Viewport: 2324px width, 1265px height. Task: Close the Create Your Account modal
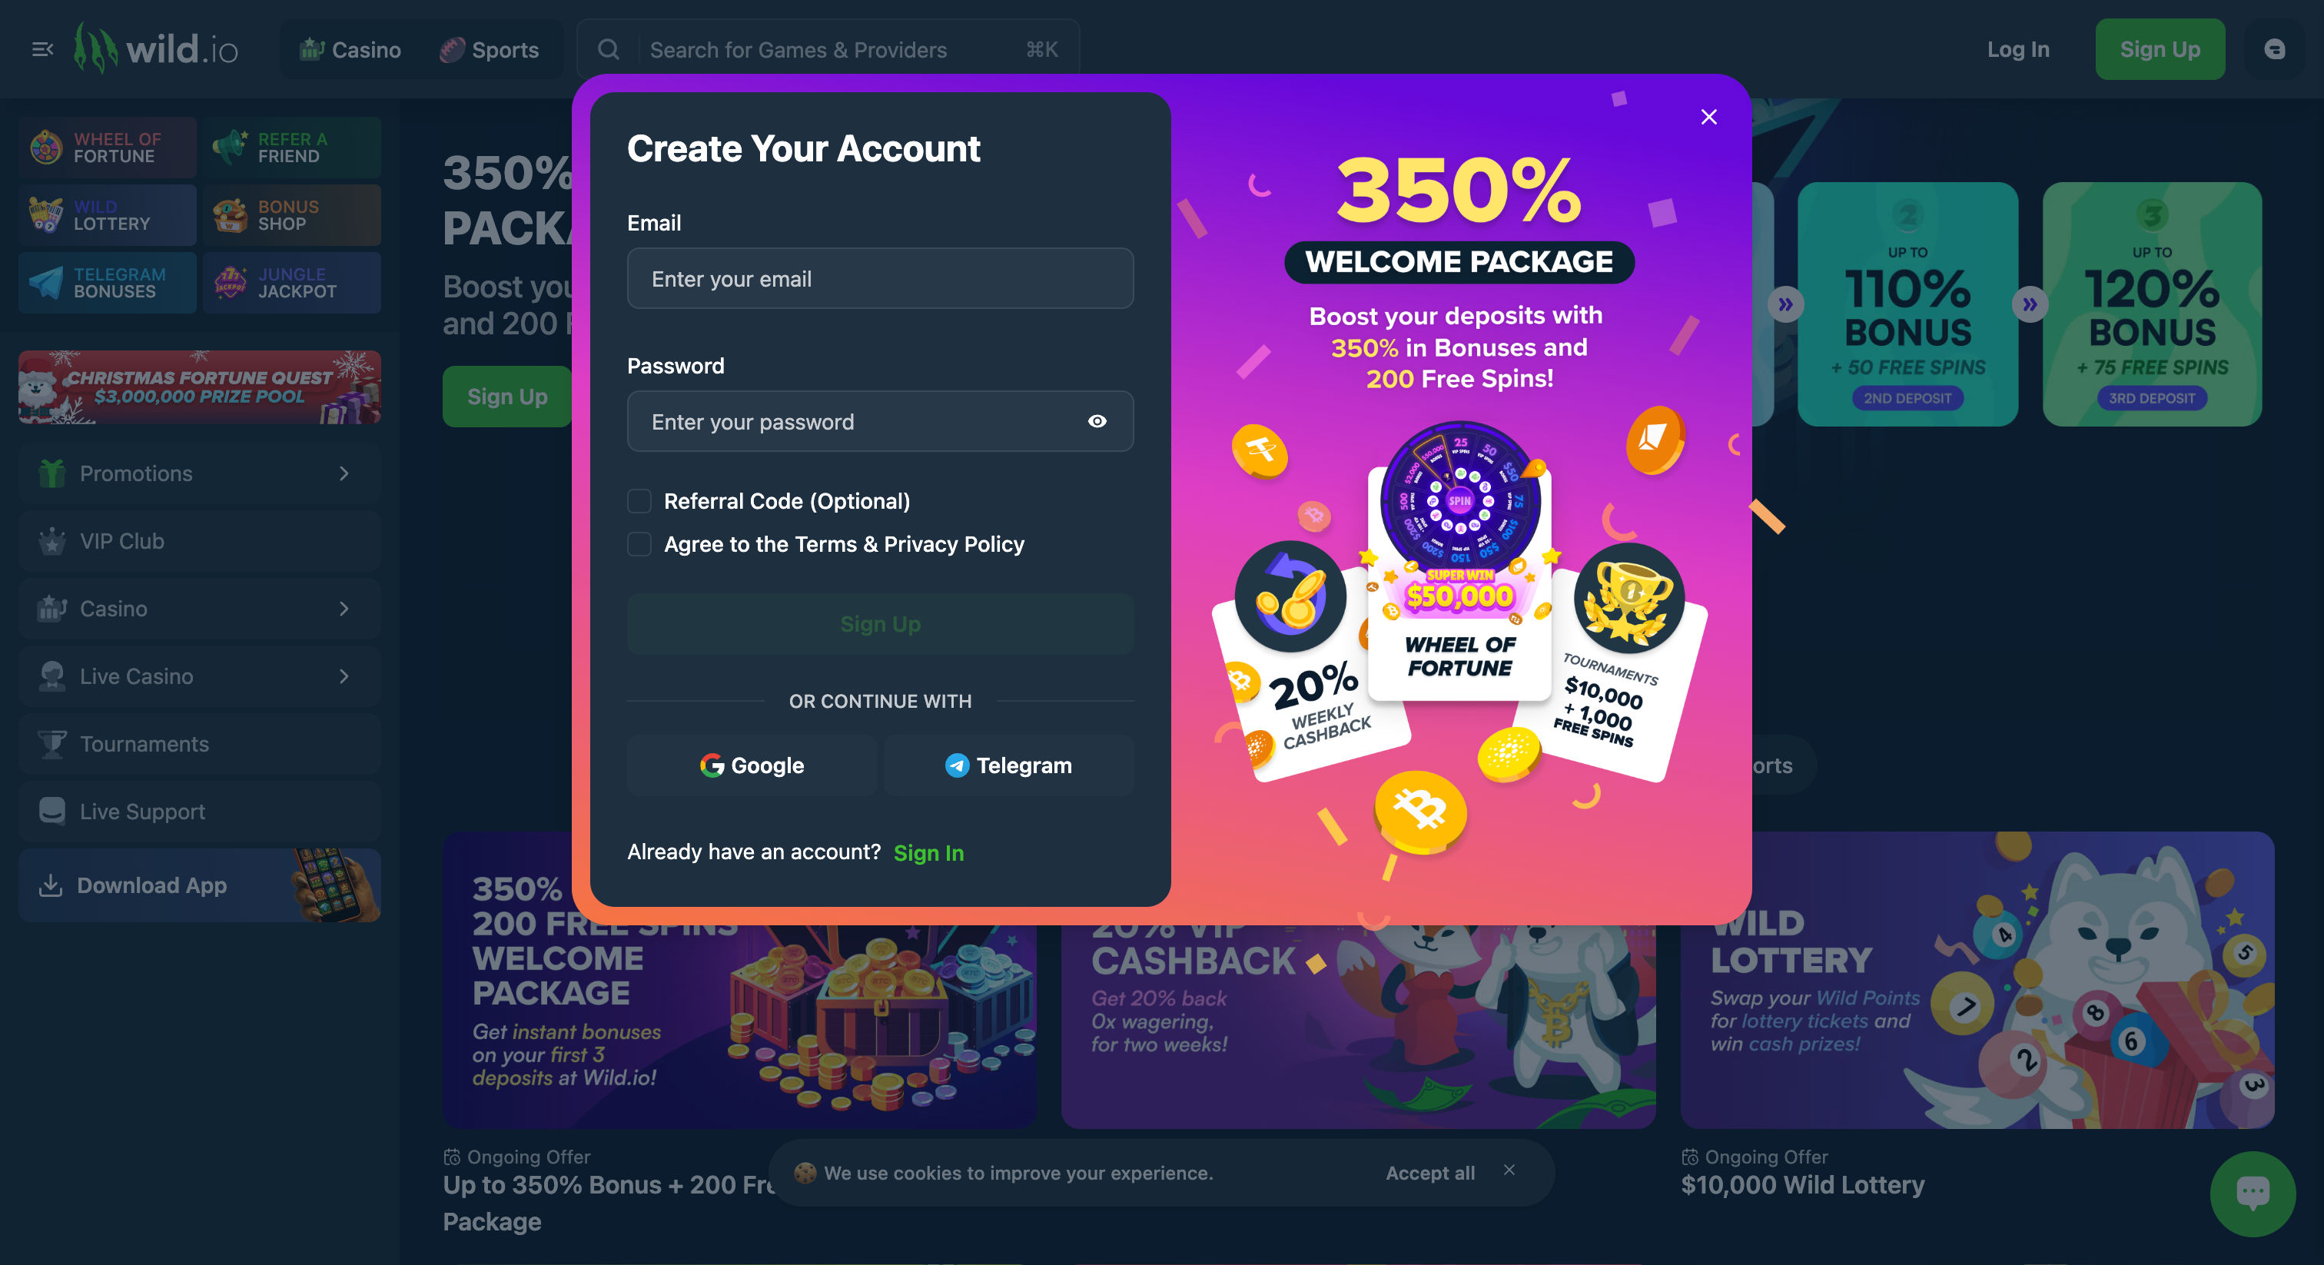(x=1708, y=118)
